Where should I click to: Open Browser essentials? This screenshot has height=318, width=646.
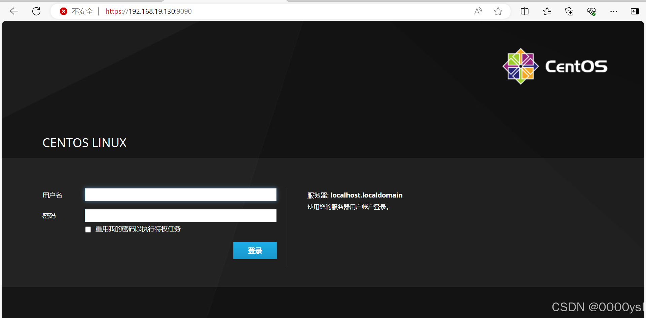pyautogui.click(x=591, y=11)
